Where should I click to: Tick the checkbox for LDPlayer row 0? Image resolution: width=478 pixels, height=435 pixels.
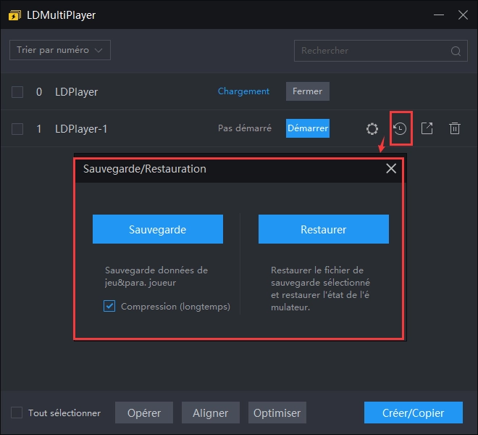[17, 91]
